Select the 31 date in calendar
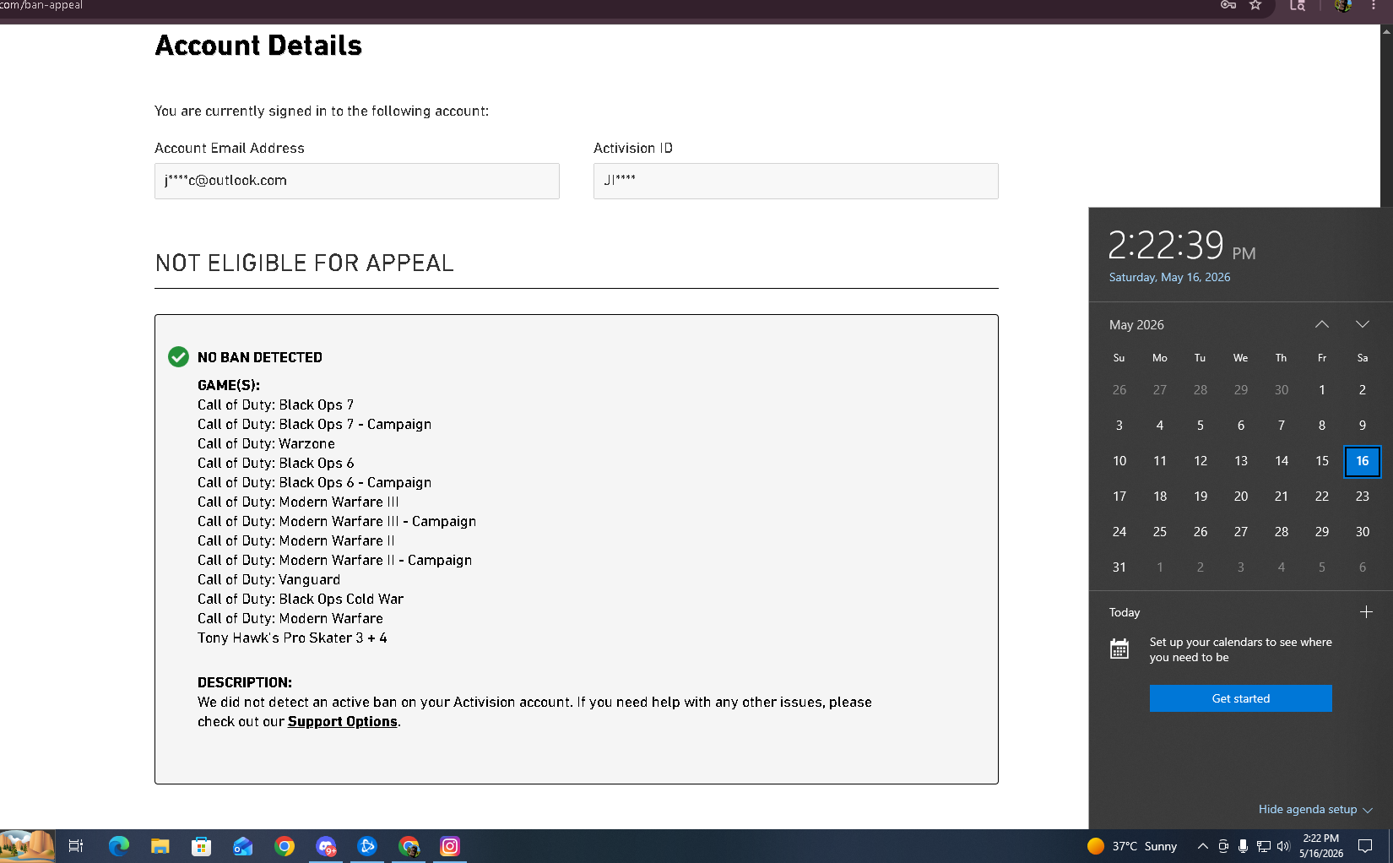This screenshot has width=1393, height=863. click(x=1119, y=567)
